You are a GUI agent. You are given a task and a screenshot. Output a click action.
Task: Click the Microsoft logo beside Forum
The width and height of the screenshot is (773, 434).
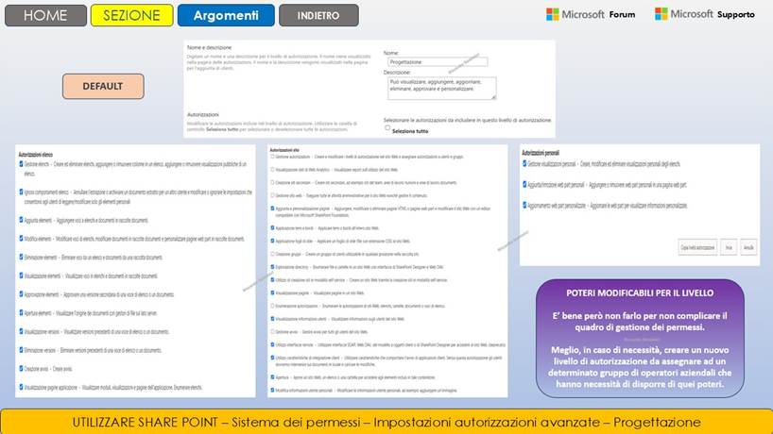pos(553,14)
